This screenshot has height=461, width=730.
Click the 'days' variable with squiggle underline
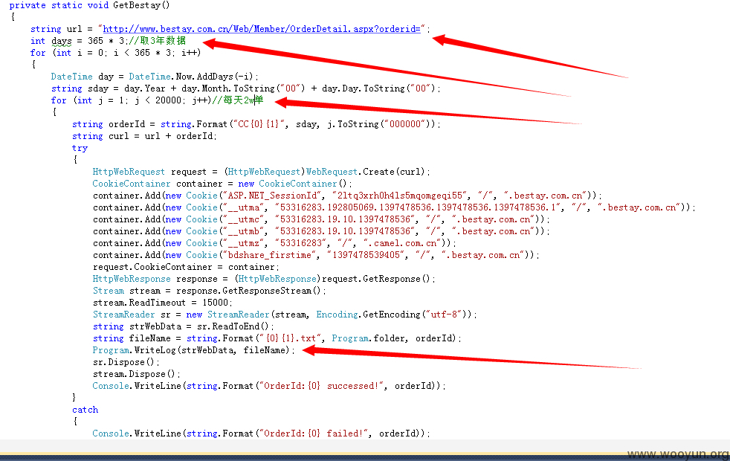click(x=62, y=42)
